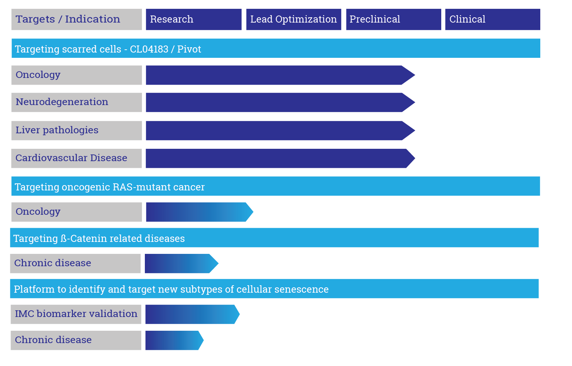
Task: Choose the Cardiovascular Disease indication label
Action: coord(76,158)
